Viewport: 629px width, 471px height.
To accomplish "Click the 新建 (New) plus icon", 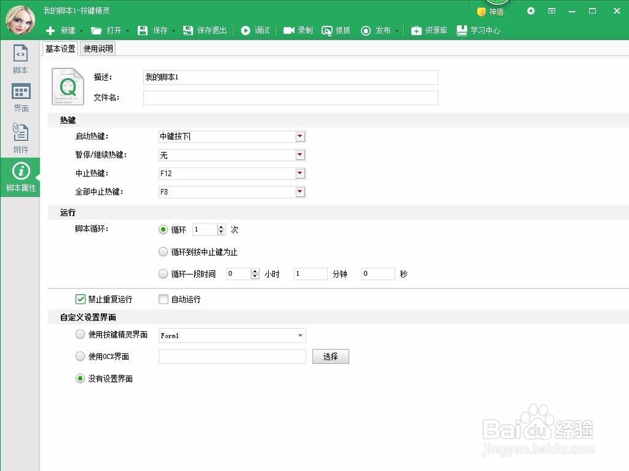I will (50, 30).
